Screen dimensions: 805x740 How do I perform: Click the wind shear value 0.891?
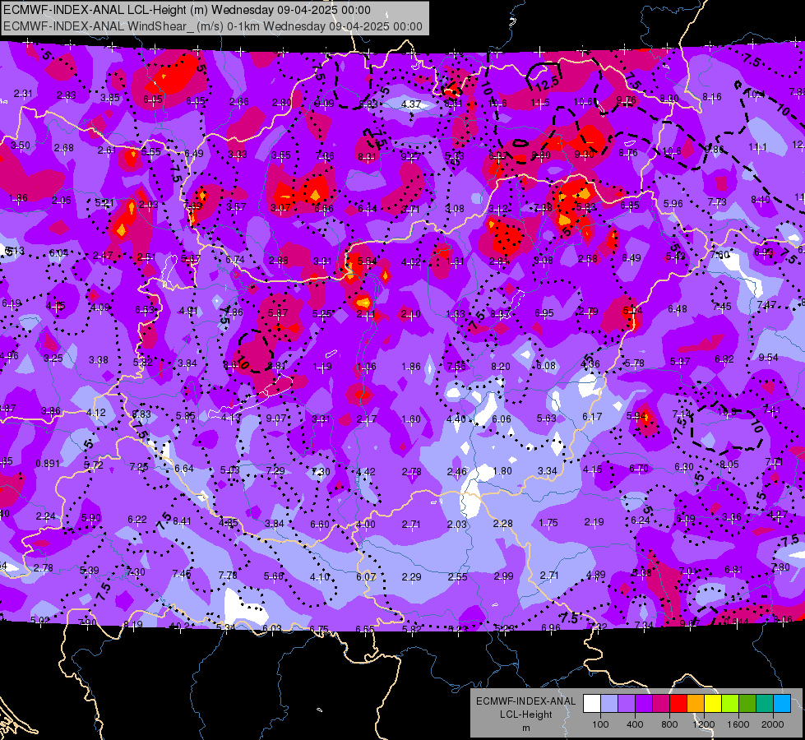47,463
